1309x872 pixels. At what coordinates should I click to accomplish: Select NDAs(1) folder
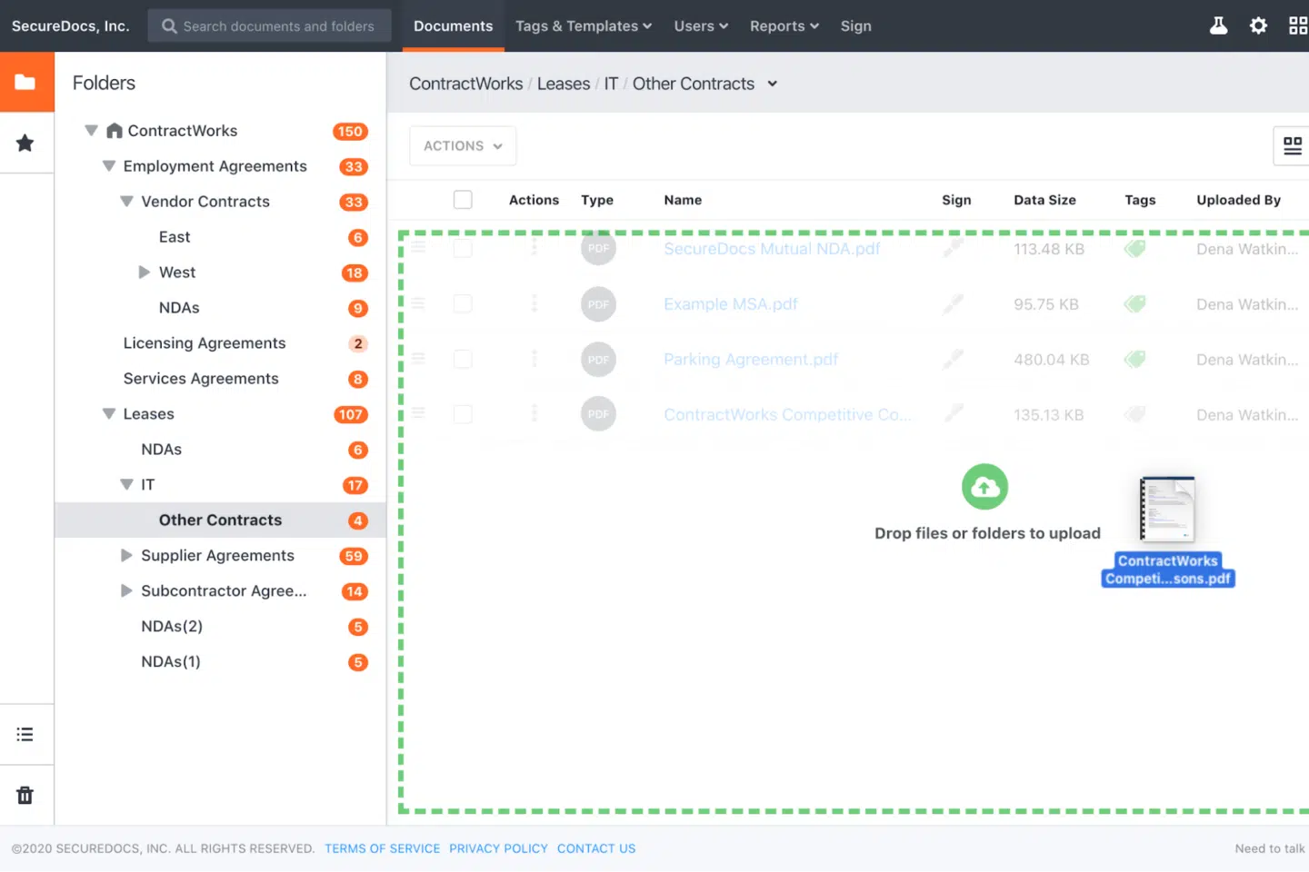pos(171,662)
